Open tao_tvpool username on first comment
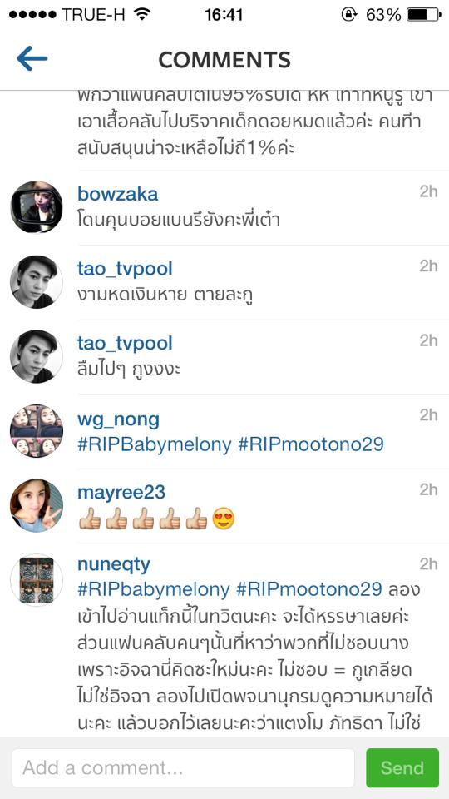This screenshot has width=449, height=799. 125,269
